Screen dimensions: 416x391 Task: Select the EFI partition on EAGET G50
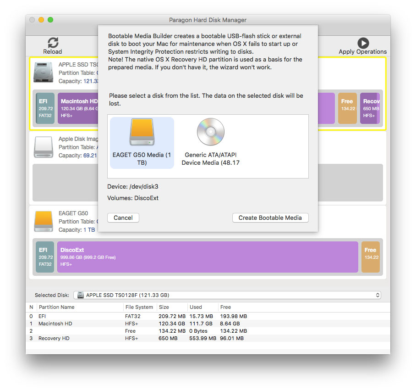[x=45, y=257]
